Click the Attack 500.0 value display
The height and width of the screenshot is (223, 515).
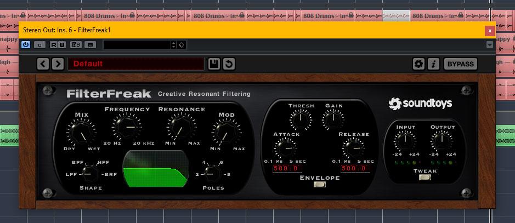click(287, 169)
